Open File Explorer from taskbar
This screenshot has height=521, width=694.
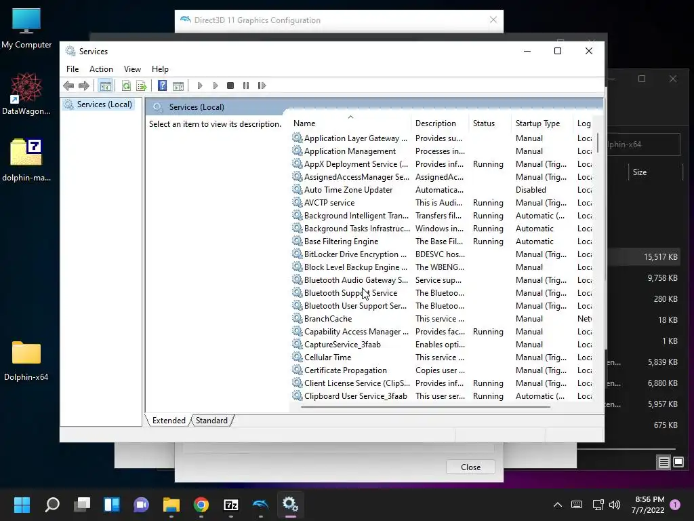tap(171, 505)
